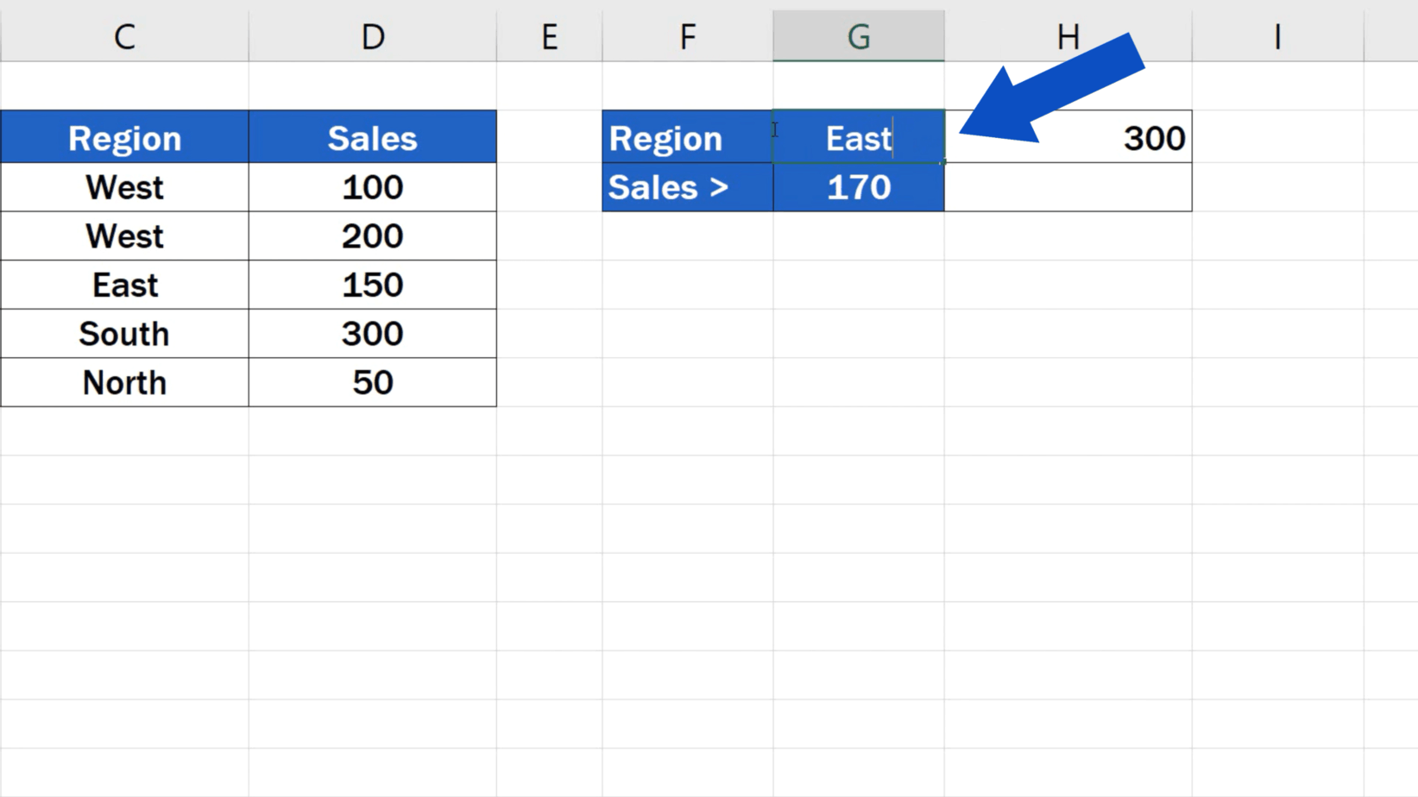Select column H header
Image resolution: width=1418 pixels, height=797 pixels.
pyautogui.click(x=1068, y=36)
